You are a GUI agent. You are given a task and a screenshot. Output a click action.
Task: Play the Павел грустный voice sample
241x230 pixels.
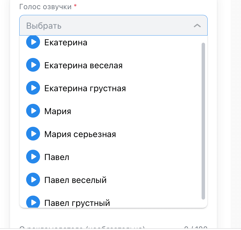point(33,202)
